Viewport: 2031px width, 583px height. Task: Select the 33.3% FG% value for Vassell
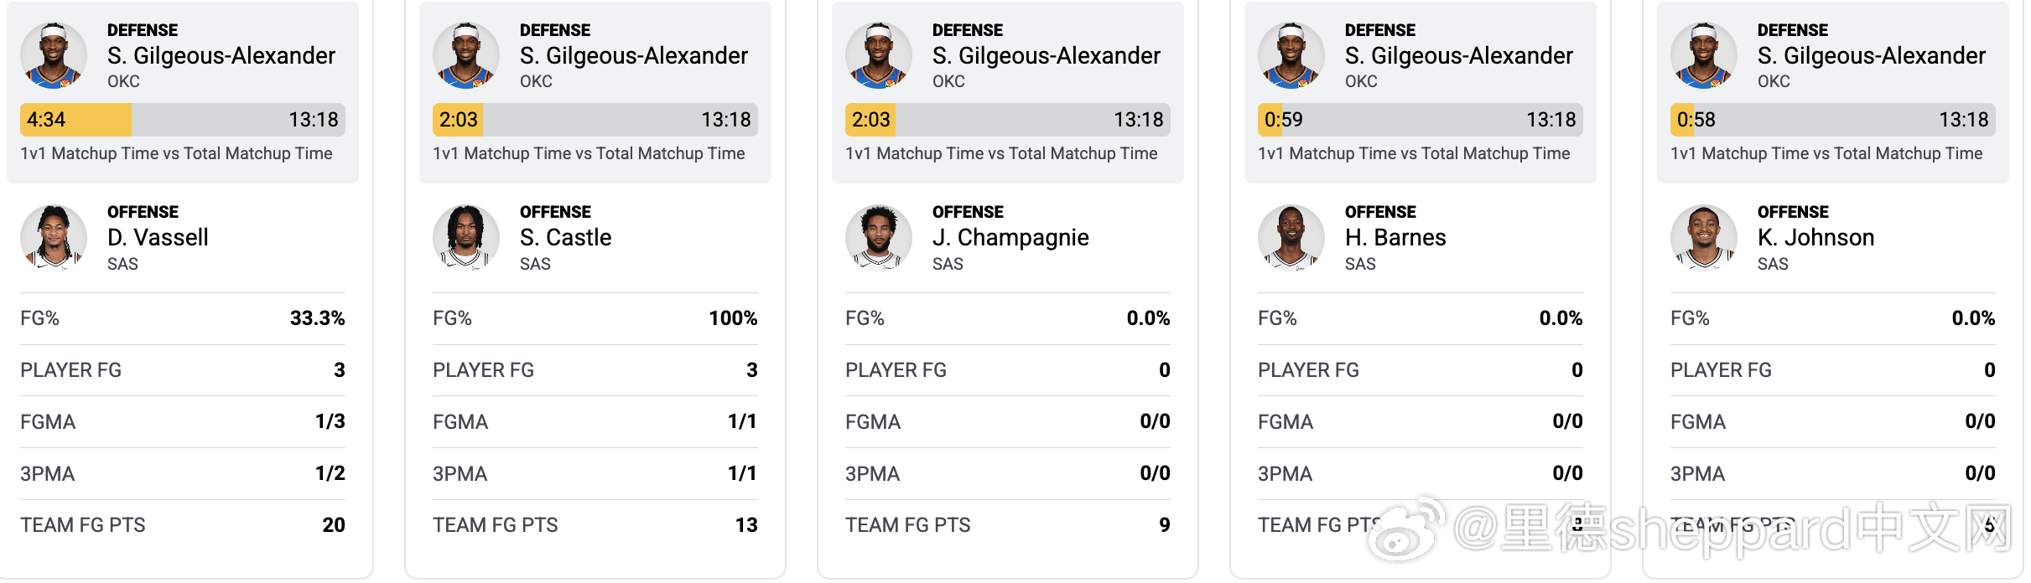(x=317, y=318)
